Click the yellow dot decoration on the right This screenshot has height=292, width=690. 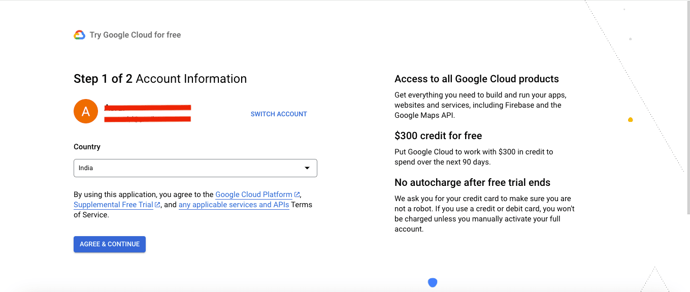point(630,120)
